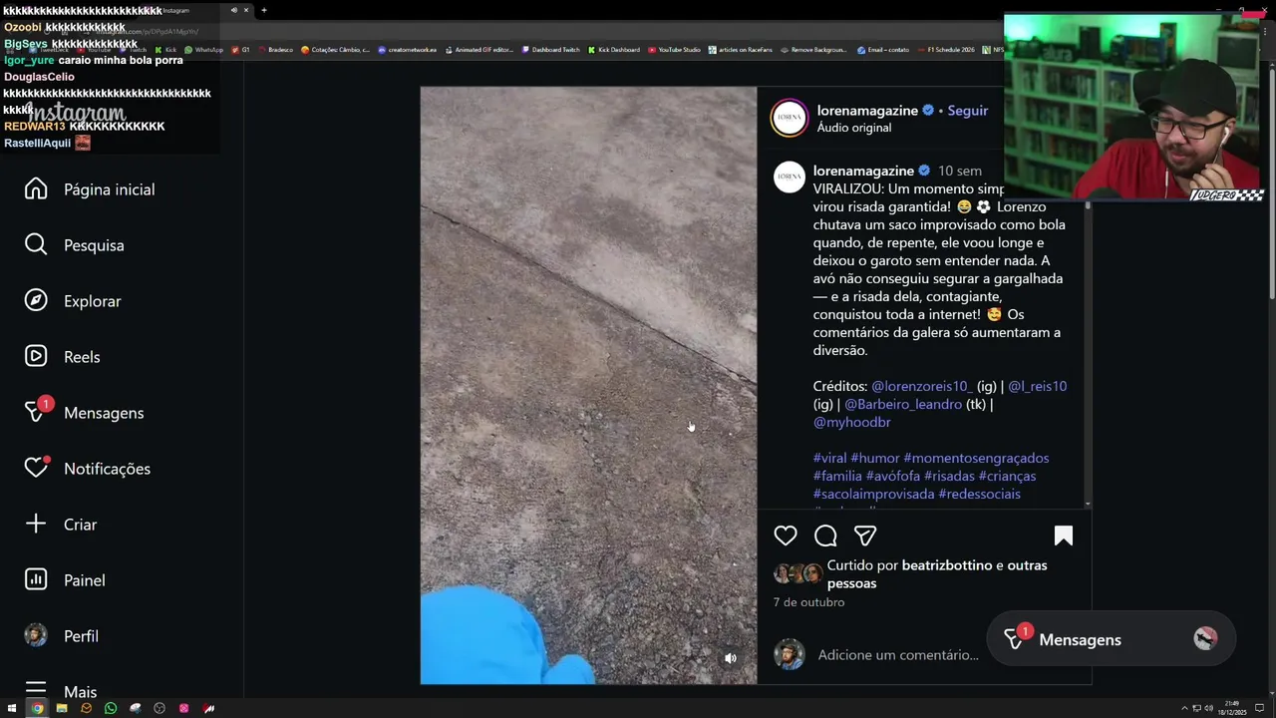Mute the reel audio speaker icon

point(731,658)
